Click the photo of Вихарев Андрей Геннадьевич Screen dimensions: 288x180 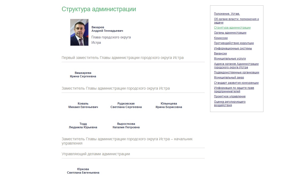click(79, 32)
